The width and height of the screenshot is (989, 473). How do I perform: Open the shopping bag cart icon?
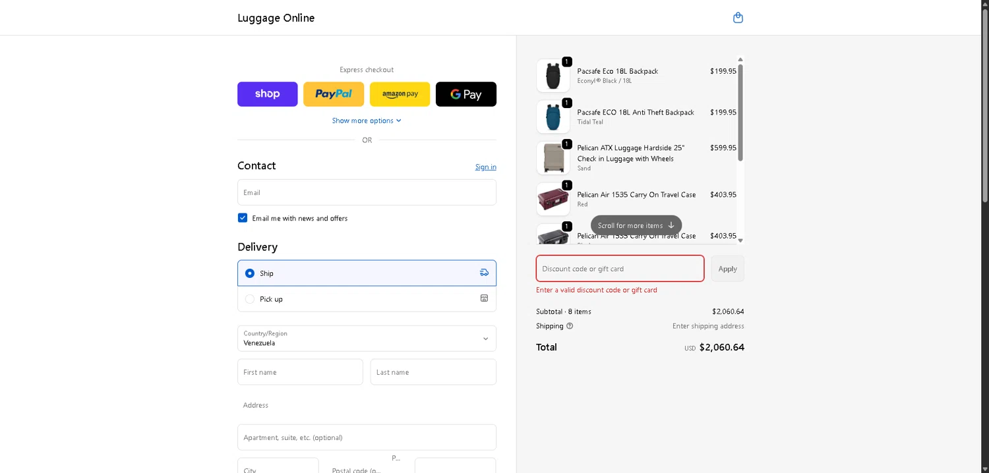pyautogui.click(x=738, y=18)
